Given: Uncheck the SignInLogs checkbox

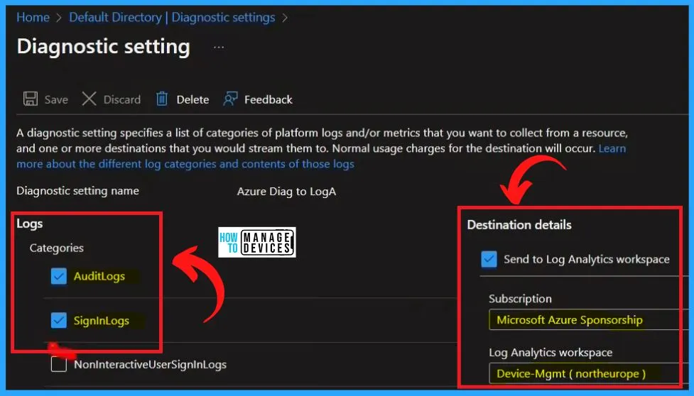Looking at the screenshot, I should pos(58,321).
